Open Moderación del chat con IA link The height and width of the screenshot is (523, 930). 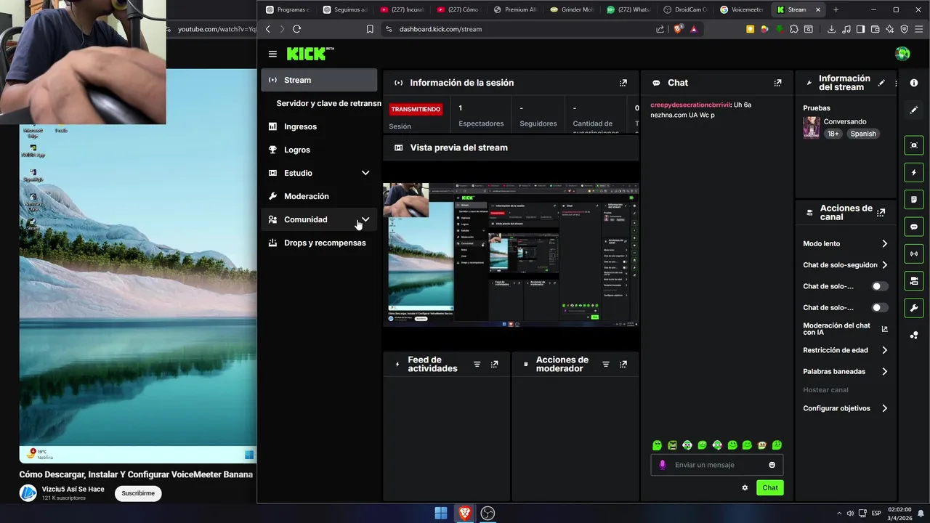[845, 329]
